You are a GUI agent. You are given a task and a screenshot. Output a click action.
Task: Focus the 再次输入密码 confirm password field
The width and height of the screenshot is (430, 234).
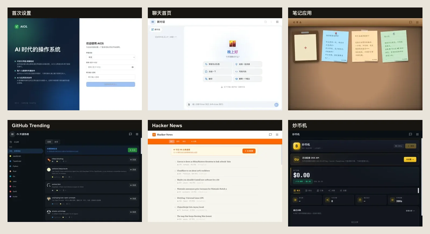[x=110, y=77]
